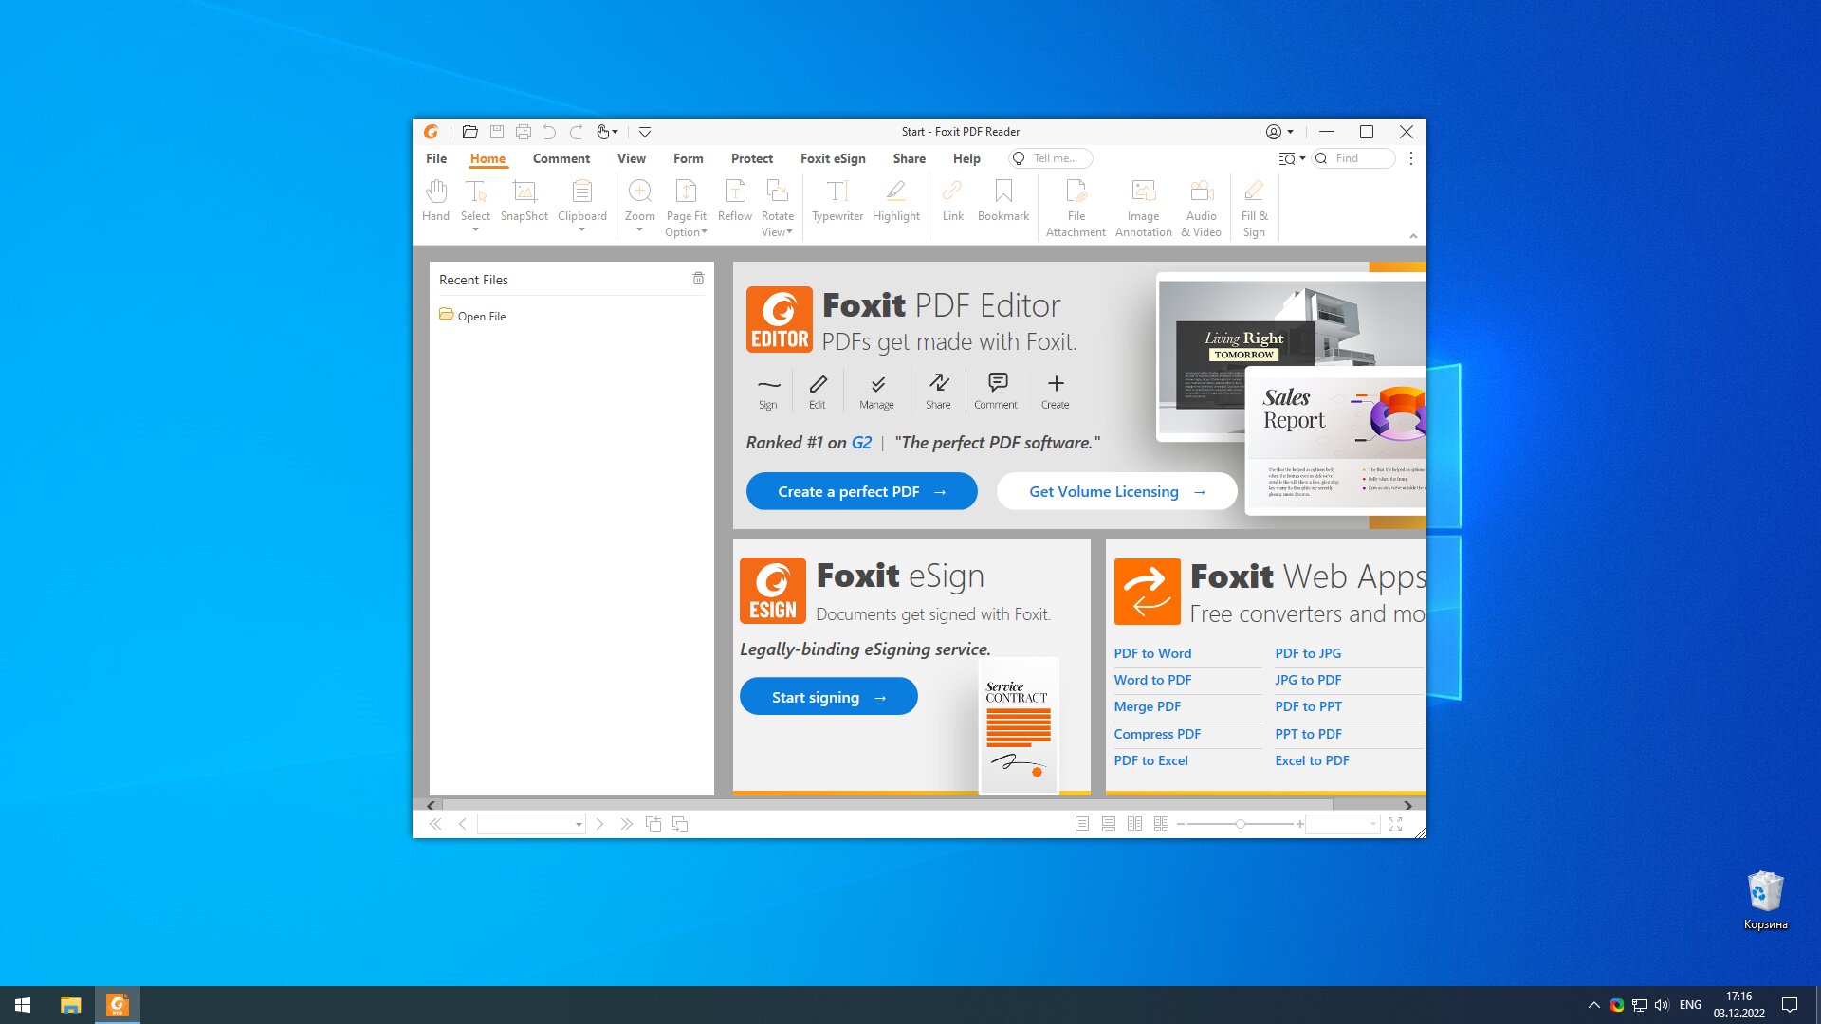This screenshot has height=1024, width=1821.
Task: Choose the Typewriter tool
Action: point(837,201)
